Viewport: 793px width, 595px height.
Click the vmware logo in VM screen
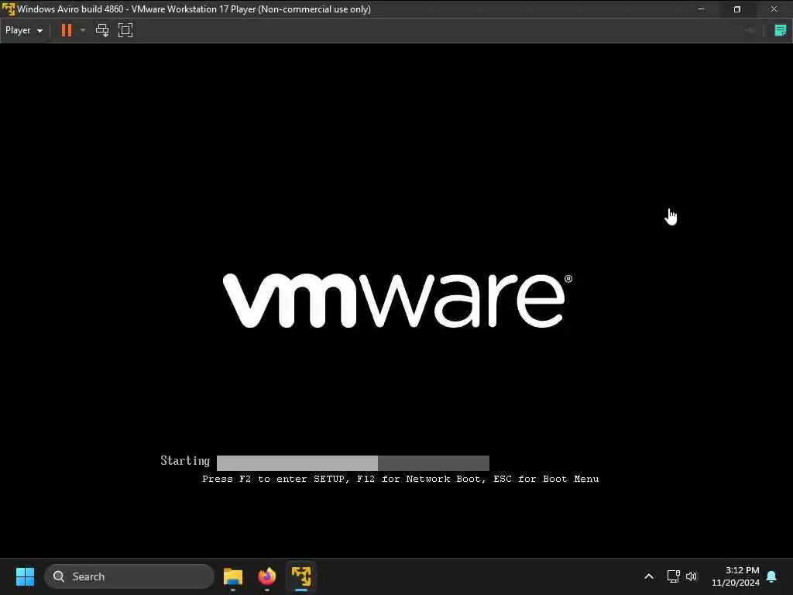pyautogui.click(x=397, y=301)
